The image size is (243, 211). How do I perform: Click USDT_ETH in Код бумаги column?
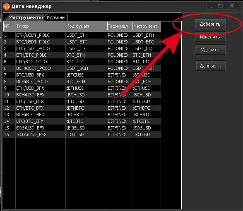click(77, 35)
